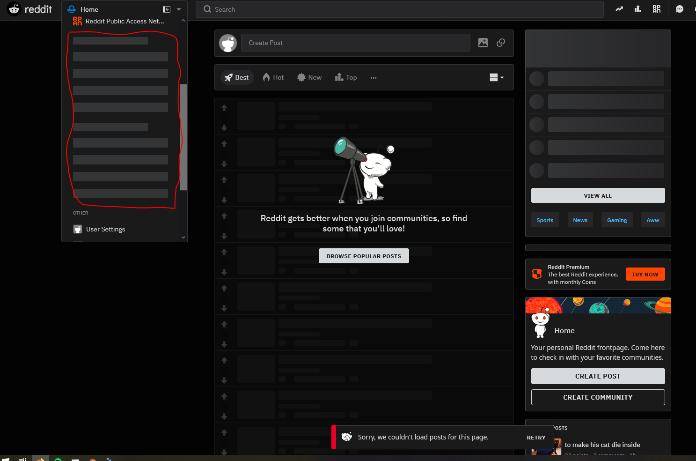Click the View All communities button

tap(598, 195)
